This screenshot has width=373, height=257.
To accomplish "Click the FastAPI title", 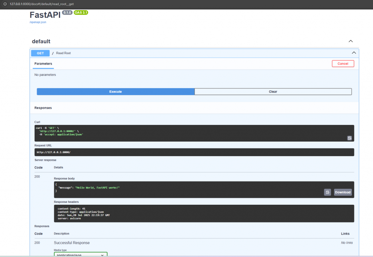I will click(45, 15).
